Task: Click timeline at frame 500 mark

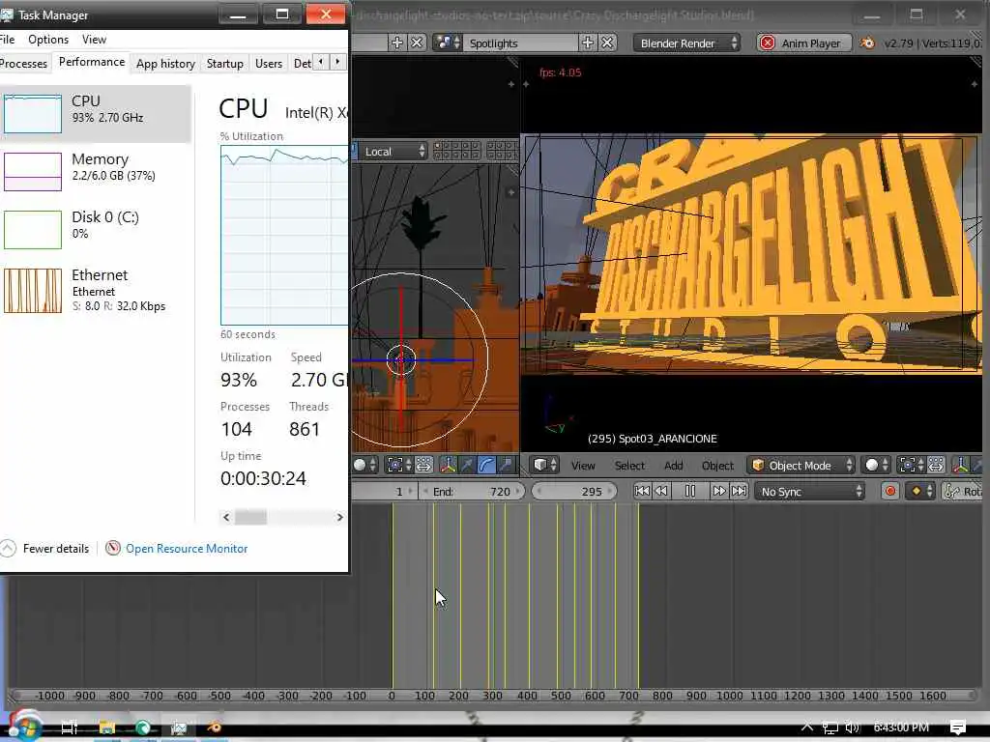Action: (561, 696)
